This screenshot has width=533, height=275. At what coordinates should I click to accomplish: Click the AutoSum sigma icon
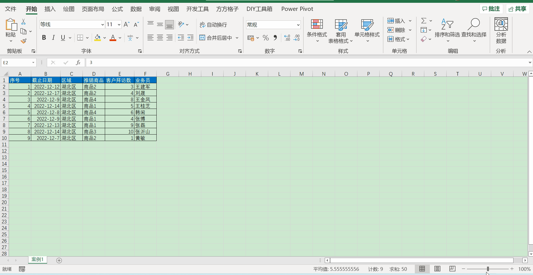click(x=424, y=21)
